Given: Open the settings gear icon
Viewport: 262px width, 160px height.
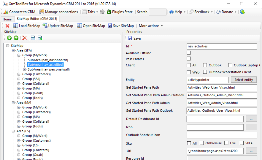Looking at the screenshot, I should point(102,12).
